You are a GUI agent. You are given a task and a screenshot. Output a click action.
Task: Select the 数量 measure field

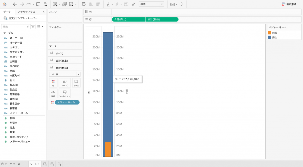12,132
